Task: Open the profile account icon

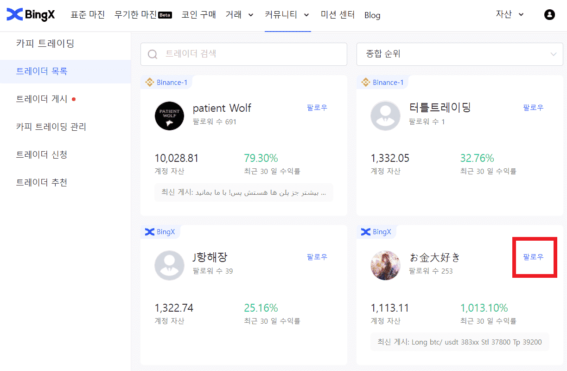Action: tap(549, 14)
